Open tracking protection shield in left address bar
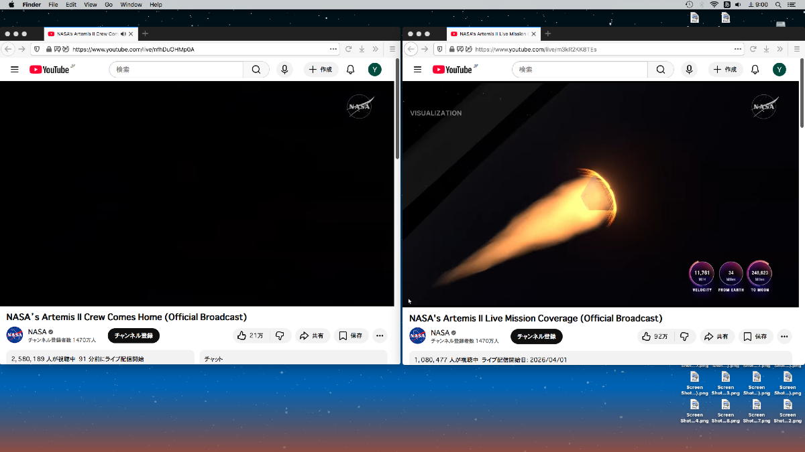The height and width of the screenshot is (452, 805). pos(37,49)
